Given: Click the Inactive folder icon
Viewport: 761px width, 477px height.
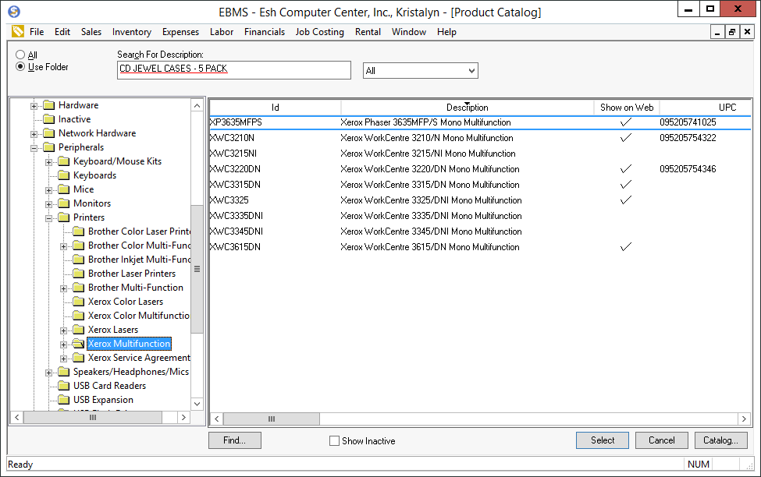Looking at the screenshot, I should click(x=48, y=119).
